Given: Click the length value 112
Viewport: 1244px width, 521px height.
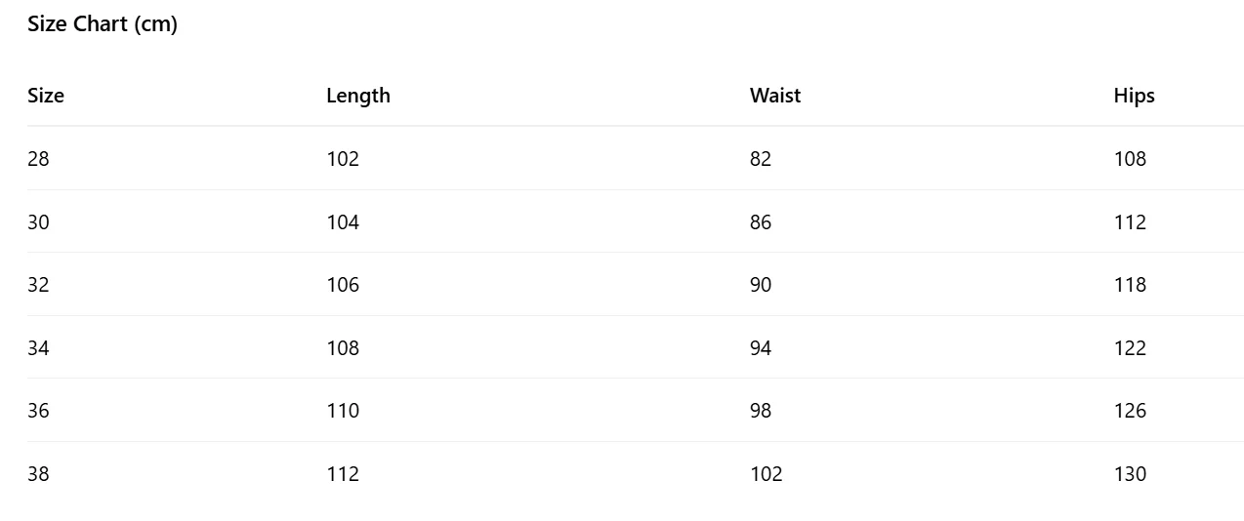Looking at the screenshot, I should (x=343, y=474).
